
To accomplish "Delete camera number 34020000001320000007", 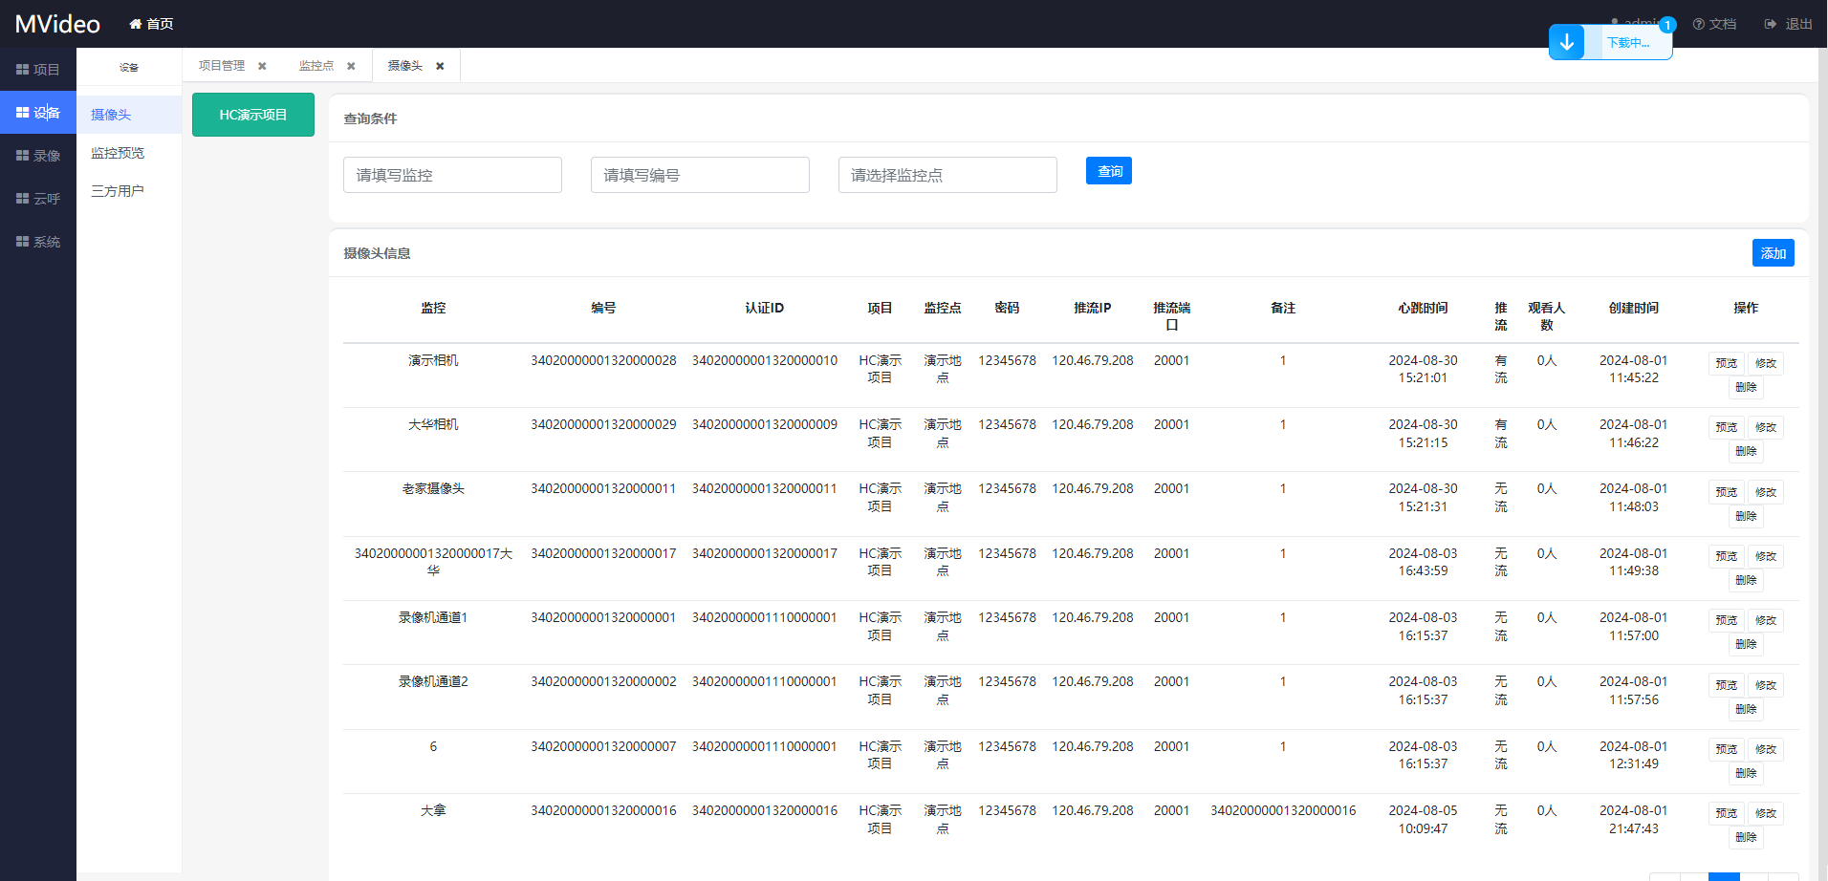I will click(1746, 773).
